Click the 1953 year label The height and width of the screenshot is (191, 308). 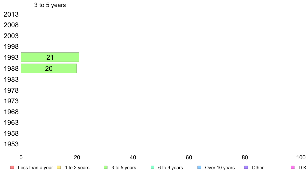coord(11,144)
